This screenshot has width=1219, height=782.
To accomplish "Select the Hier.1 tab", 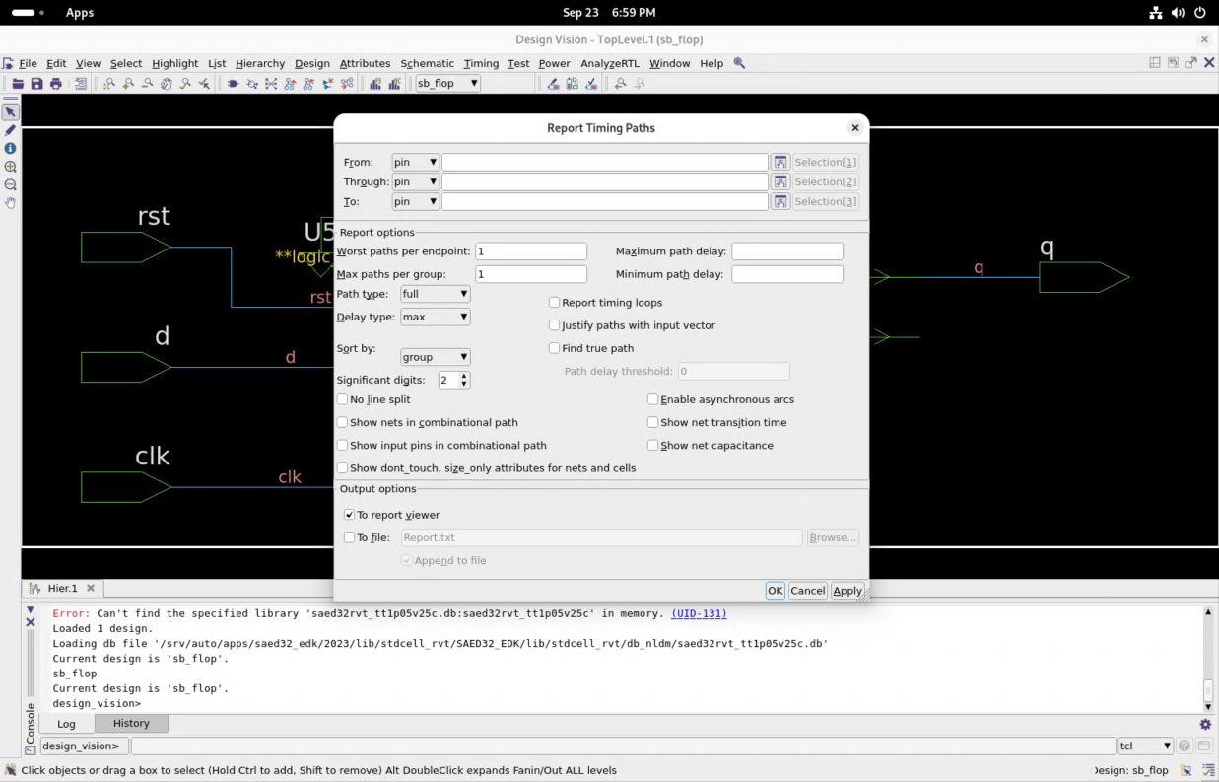I will pyautogui.click(x=62, y=588).
